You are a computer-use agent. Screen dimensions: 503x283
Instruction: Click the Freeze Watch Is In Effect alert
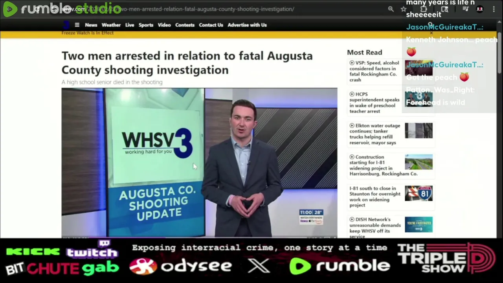click(x=88, y=33)
